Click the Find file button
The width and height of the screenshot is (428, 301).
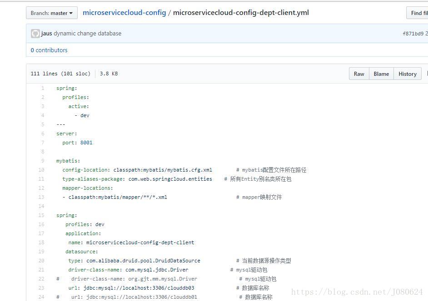(x=418, y=13)
